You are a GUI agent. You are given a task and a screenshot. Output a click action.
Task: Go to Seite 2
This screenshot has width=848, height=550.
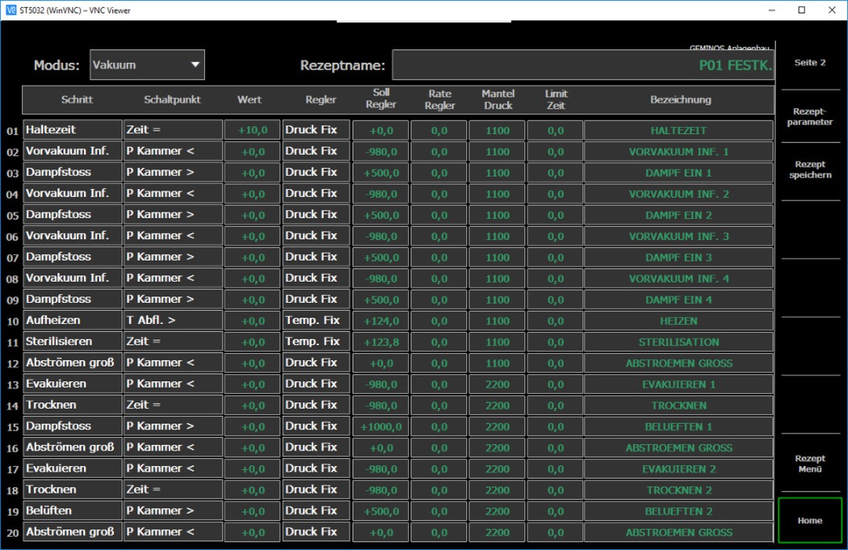pos(810,63)
